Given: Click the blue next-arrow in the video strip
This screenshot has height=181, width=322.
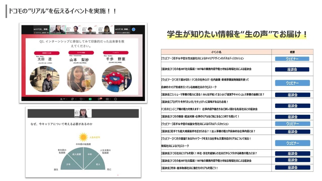Looking at the screenshot, I should [134, 29].
